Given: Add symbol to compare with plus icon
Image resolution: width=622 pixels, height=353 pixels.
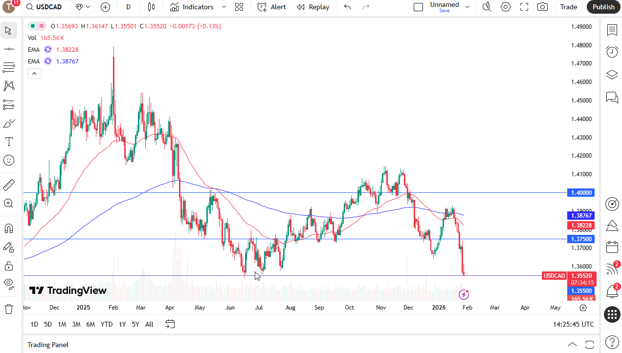Looking at the screenshot, I should tap(105, 7).
